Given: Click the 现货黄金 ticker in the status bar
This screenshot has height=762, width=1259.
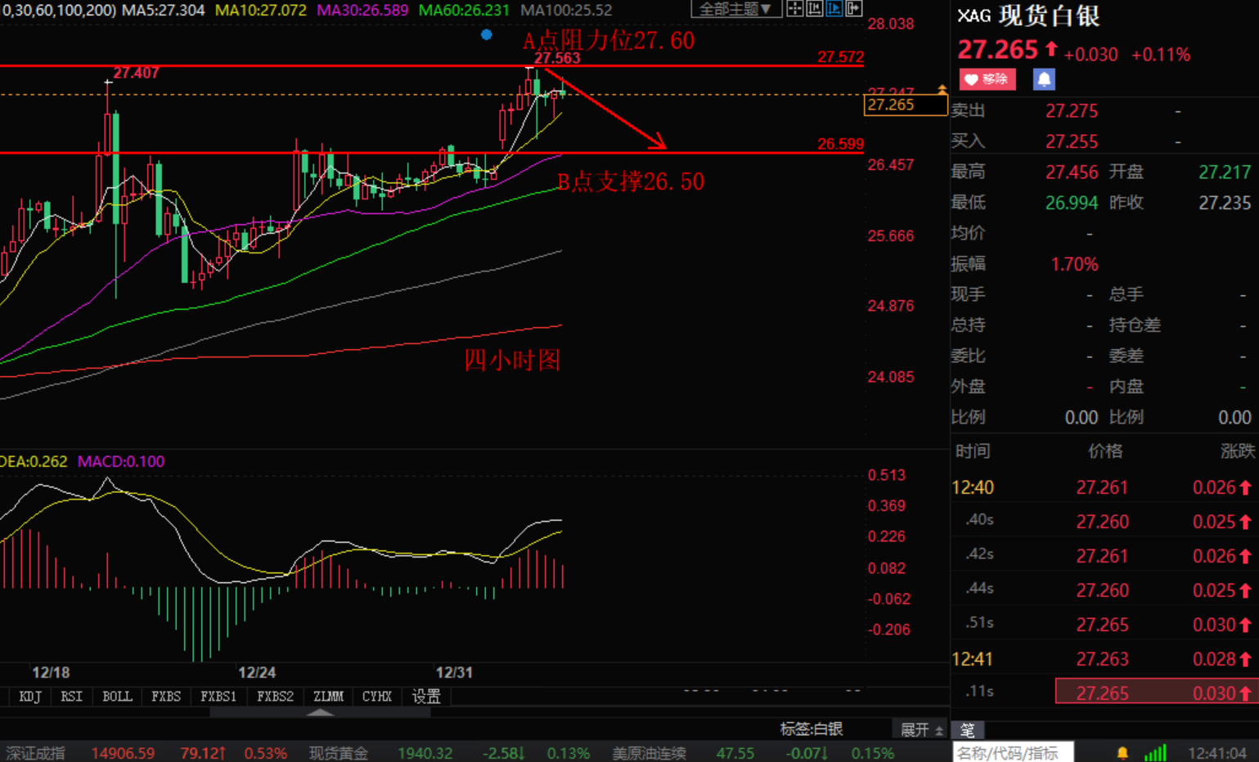Looking at the screenshot, I should pyautogui.click(x=339, y=753).
